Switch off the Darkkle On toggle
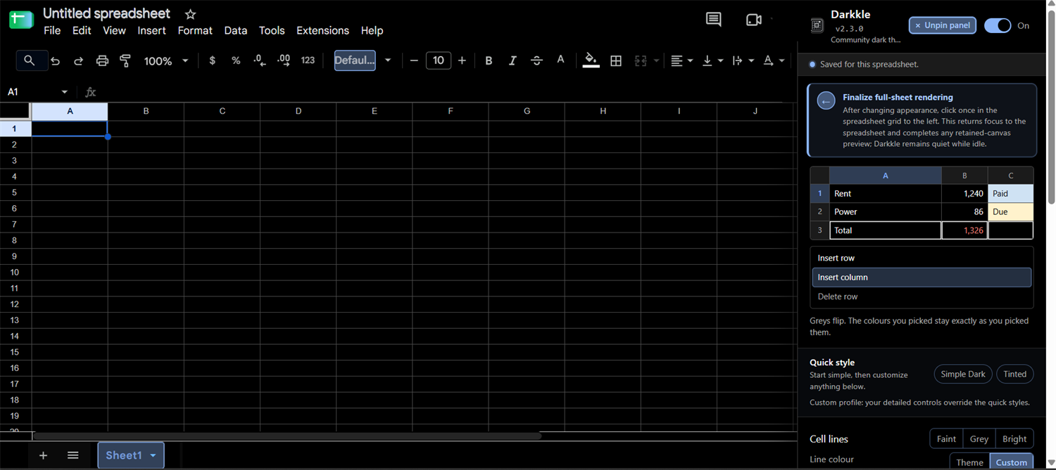 tap(998, 25)
